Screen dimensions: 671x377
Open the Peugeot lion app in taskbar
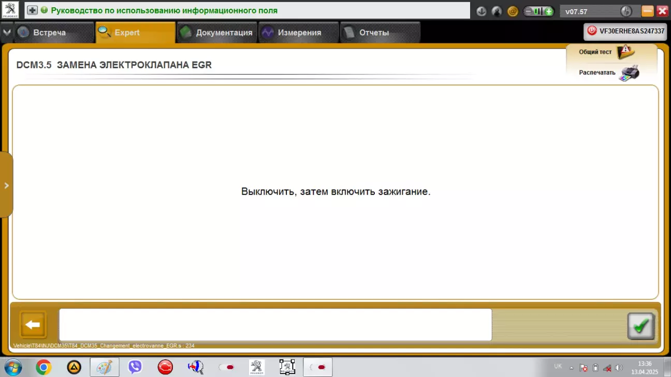(x=257, y=367)
